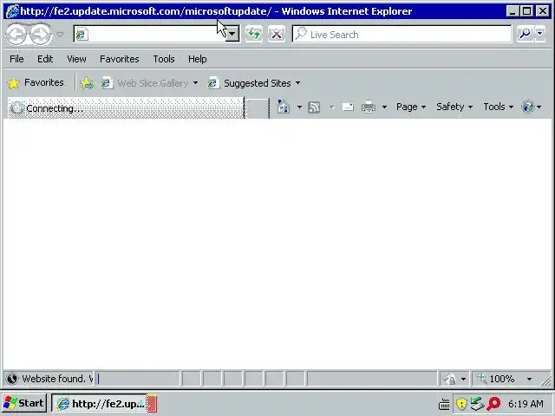Click Add to Favorites Bar icon
The height and width of the screenshot is (416, 555).
87,83
